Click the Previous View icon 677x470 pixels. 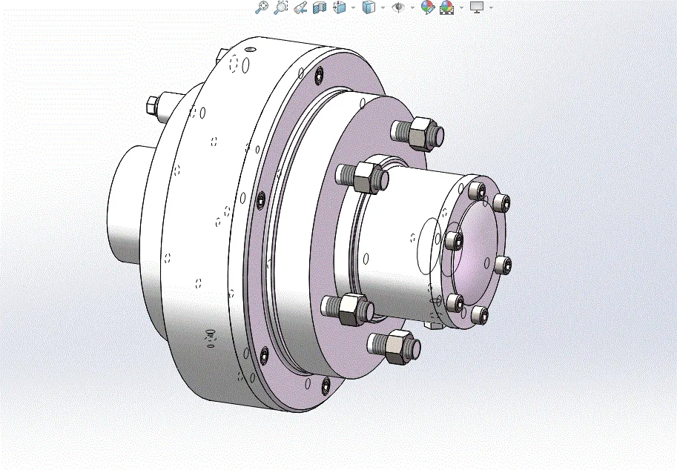coord(300,7)
